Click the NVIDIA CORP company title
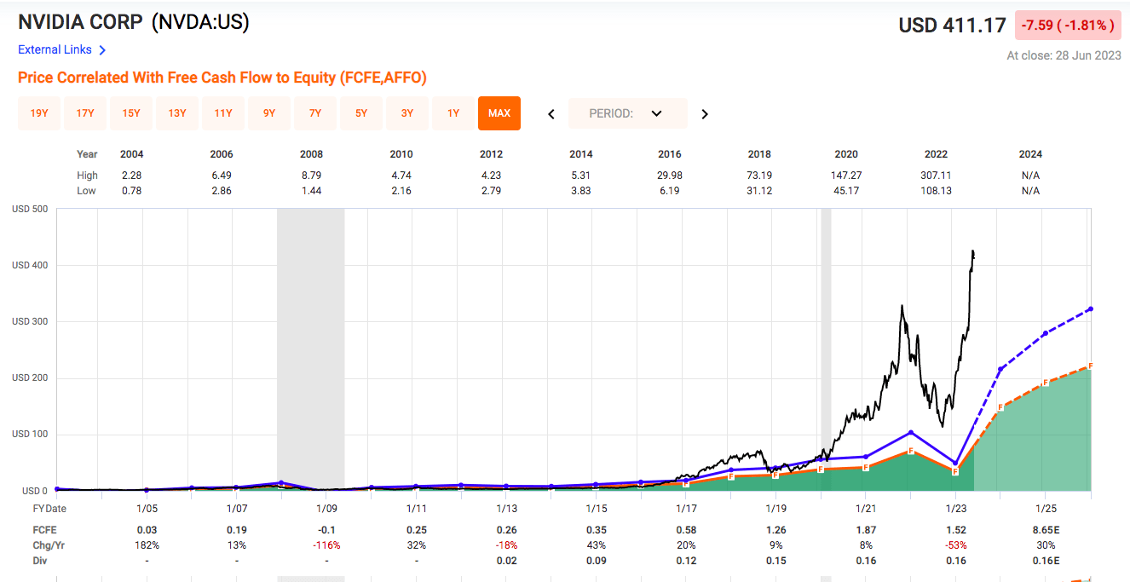Screen dimensions: 1130x582 pos(81,22)
